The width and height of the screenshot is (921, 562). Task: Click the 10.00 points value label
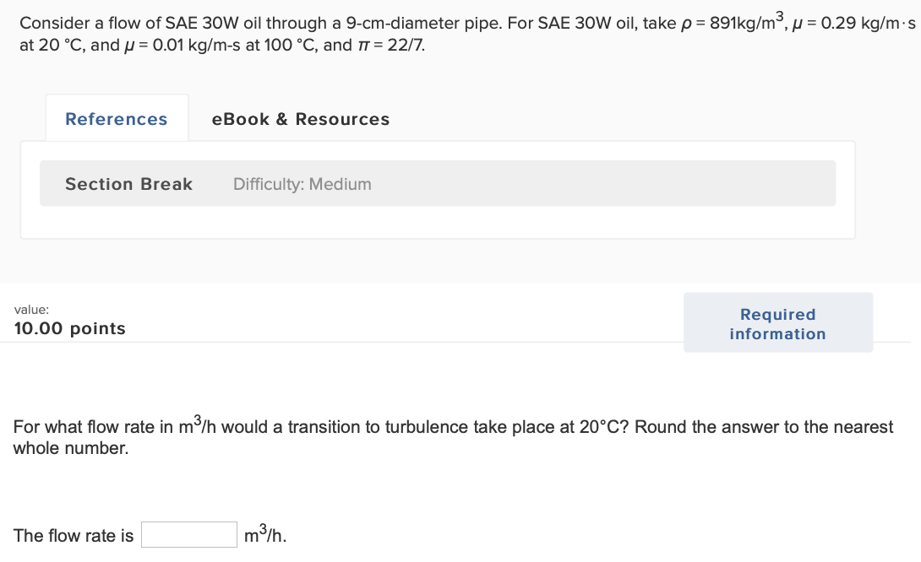(70, 328)
